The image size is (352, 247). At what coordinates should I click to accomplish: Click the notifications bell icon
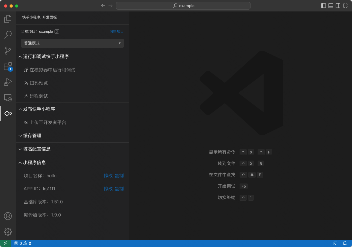pos(345,243)
